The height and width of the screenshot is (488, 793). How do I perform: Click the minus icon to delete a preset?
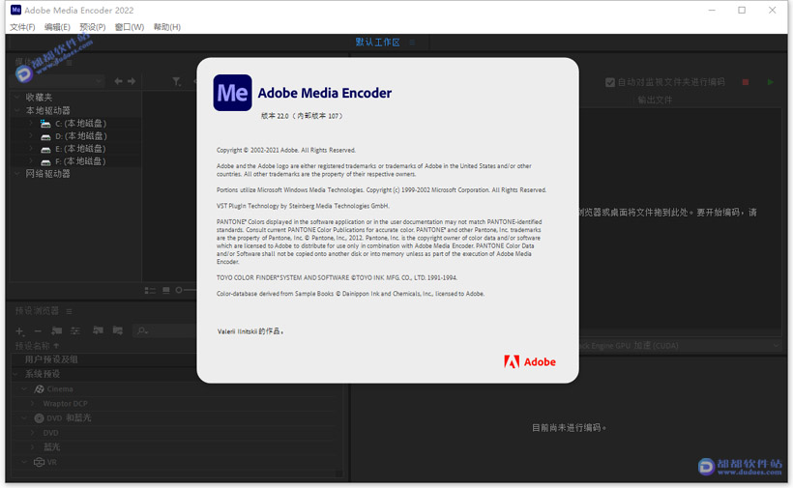pos(38,331)
